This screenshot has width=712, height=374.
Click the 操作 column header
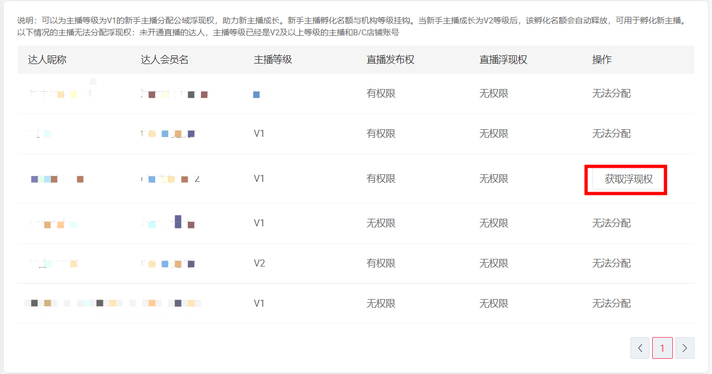tap(602, 60)
